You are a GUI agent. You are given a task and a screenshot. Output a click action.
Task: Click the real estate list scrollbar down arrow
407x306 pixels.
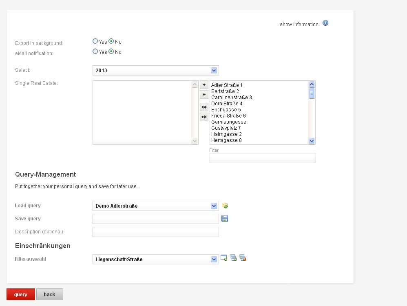312,141
